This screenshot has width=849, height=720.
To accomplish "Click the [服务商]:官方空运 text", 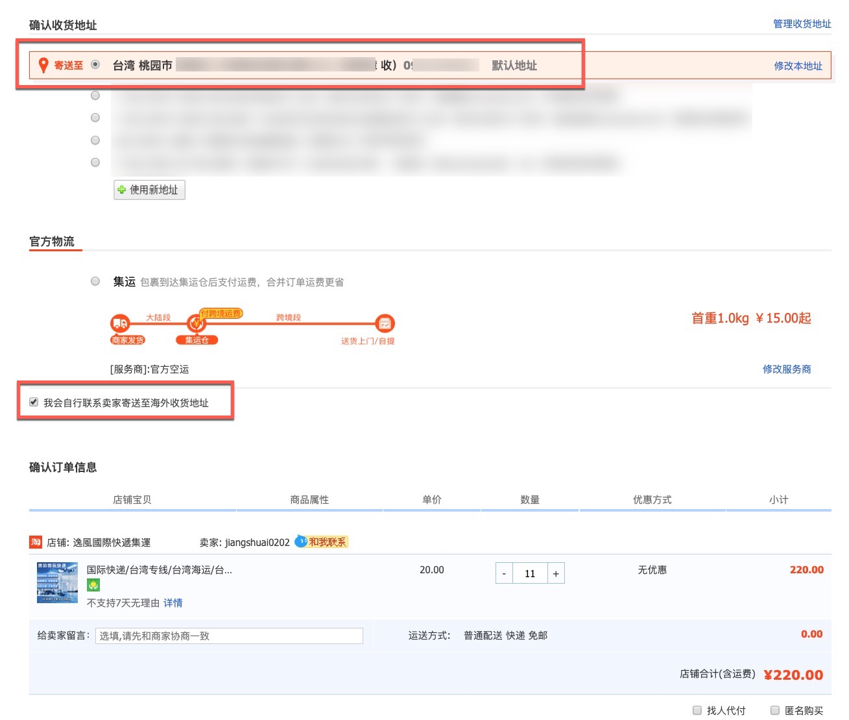I will point(149,369).
